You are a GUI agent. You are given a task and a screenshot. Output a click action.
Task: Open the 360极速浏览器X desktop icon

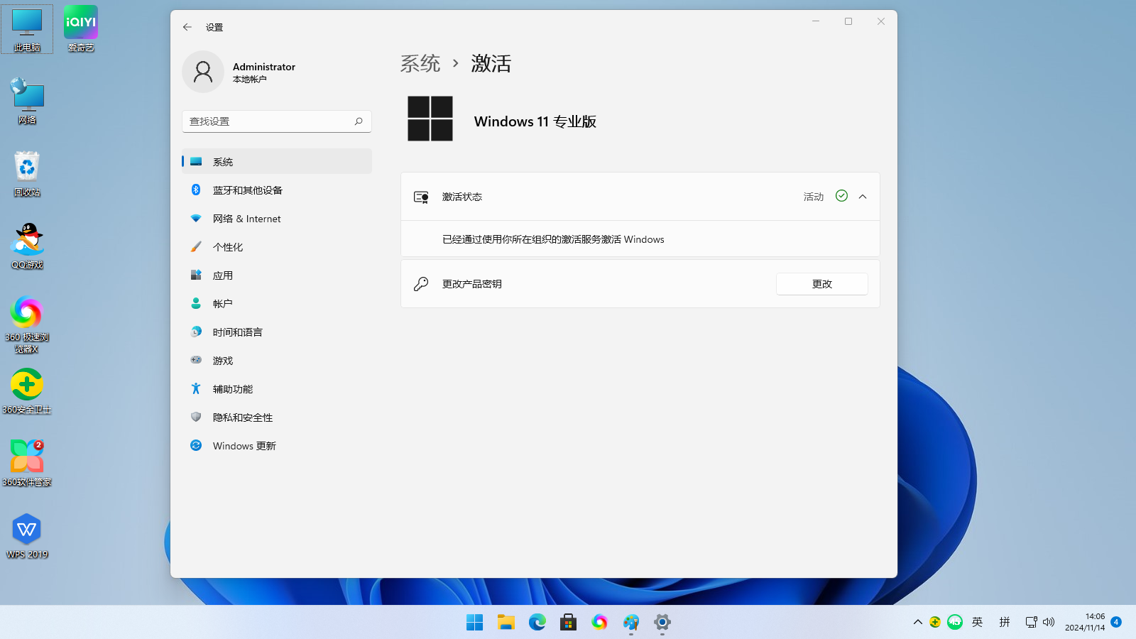(x=27, y=324)
